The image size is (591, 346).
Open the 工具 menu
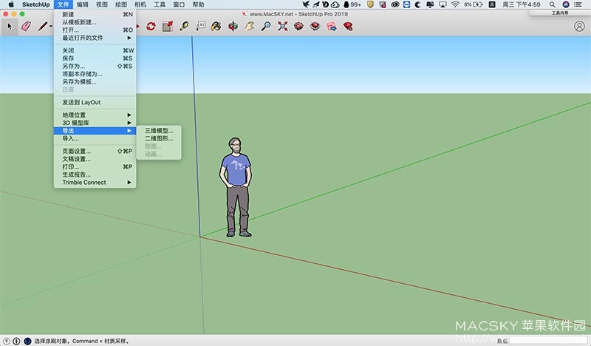pos(160,4)
